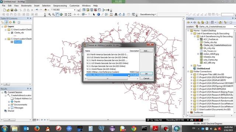
Task: Select GA_Tower.csv in Catalog
Action: 210,51
